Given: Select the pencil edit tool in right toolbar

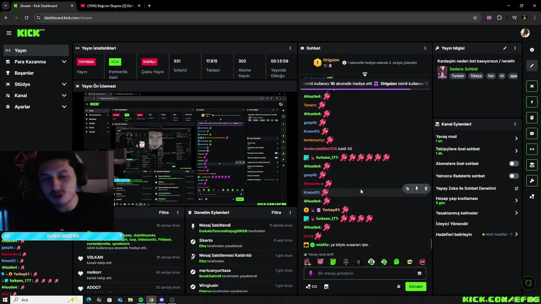Looking at the screenshot, I should (532, 65).
